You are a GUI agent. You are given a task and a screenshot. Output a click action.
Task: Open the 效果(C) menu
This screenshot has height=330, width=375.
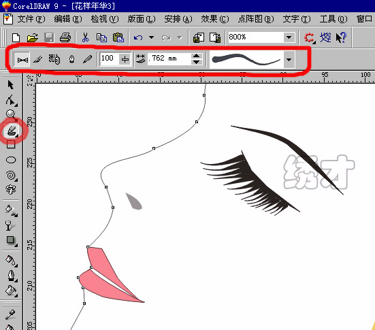tap(215, 19)
